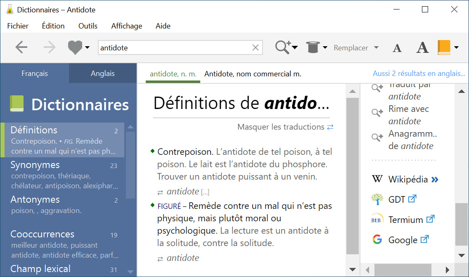Screen dimensions: 469x277
Task: Open the Remplacer dropdown arrow
Action: point(376,47)
